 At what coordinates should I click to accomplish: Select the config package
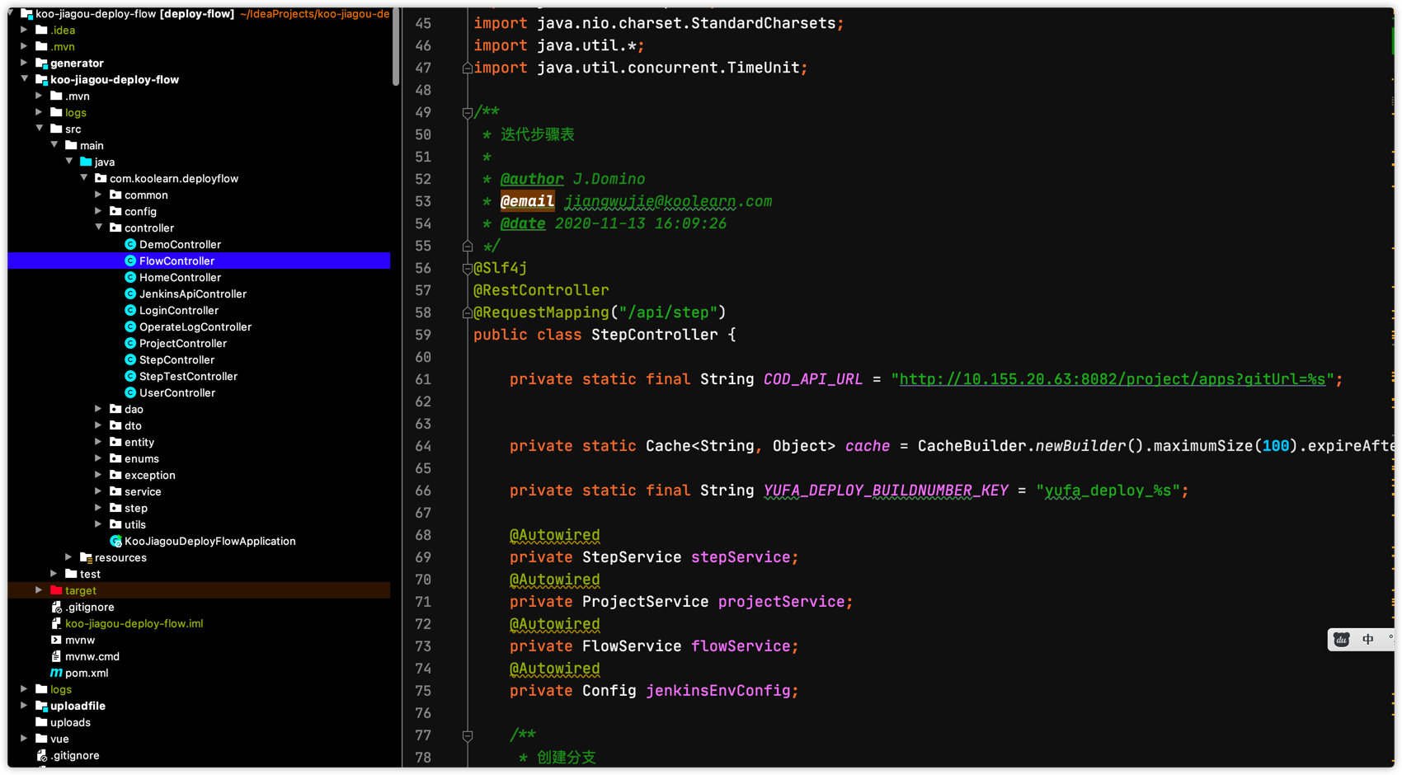pos(140,211)
